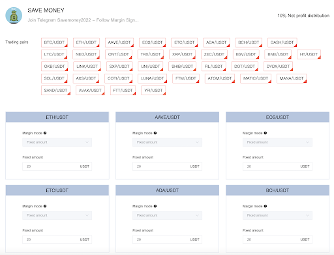The width and height of the screenshot is (334, 255).
Task: Open Margin mode dropdown in BCH/USDT card
Action: coord(277,215)
